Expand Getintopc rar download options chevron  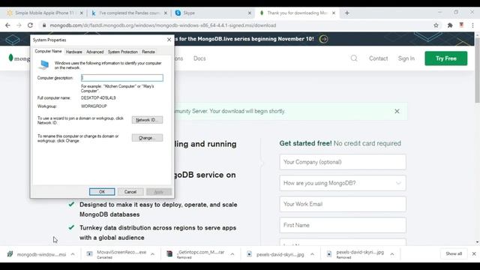click(x=232, y=254)
